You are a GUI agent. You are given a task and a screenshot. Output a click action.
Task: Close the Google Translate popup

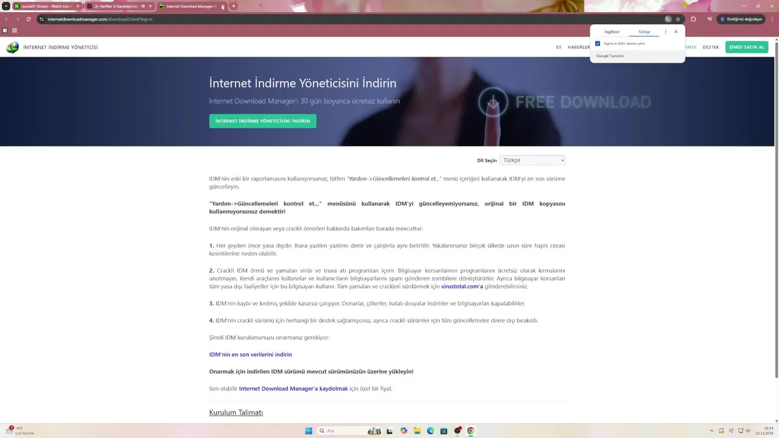point(676,32)
